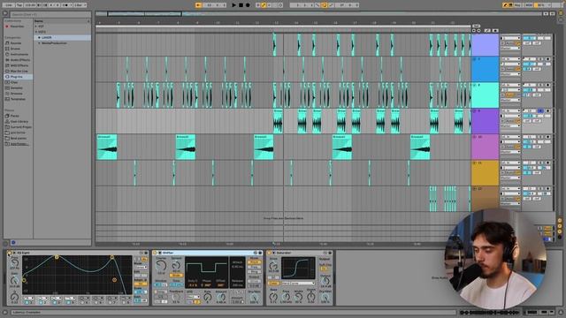Click the pink fifth track header

click(485, 147)
